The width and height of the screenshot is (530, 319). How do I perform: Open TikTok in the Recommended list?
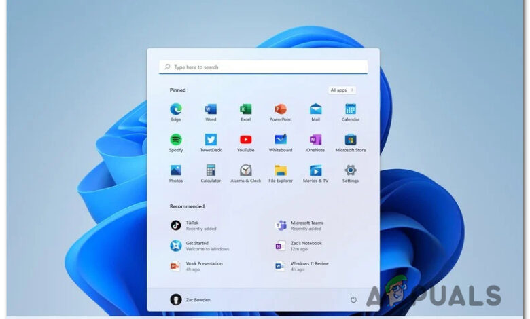(194, 225)
